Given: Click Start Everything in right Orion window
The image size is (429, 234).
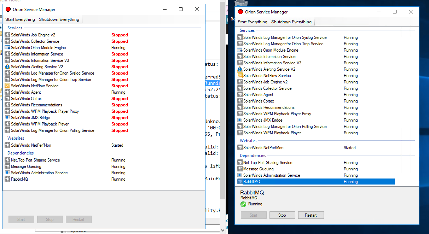Looking at the screenshot, I should (x=253, y=22).
